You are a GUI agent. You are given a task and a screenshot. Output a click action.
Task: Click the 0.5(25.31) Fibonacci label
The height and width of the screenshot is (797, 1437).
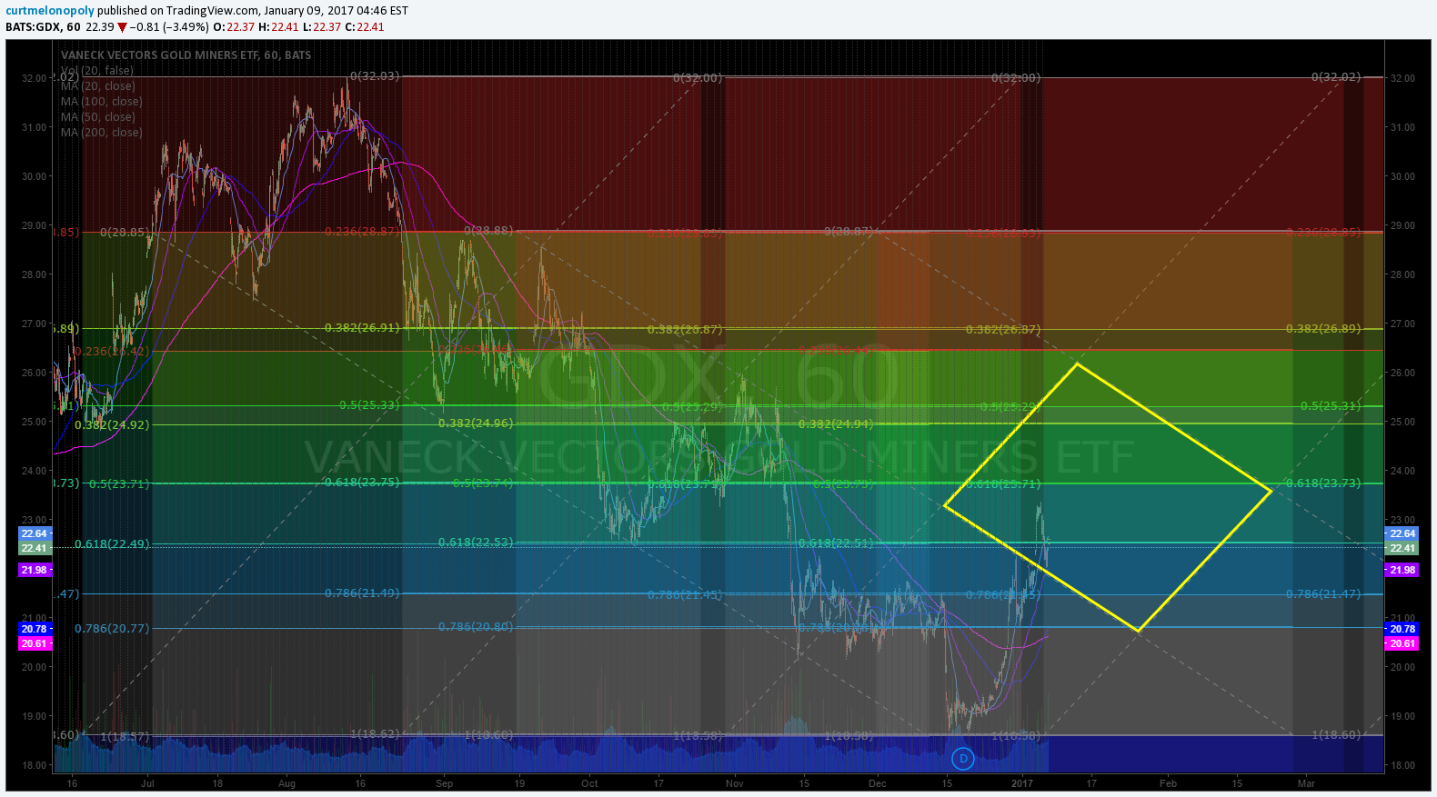[1331, 405]
